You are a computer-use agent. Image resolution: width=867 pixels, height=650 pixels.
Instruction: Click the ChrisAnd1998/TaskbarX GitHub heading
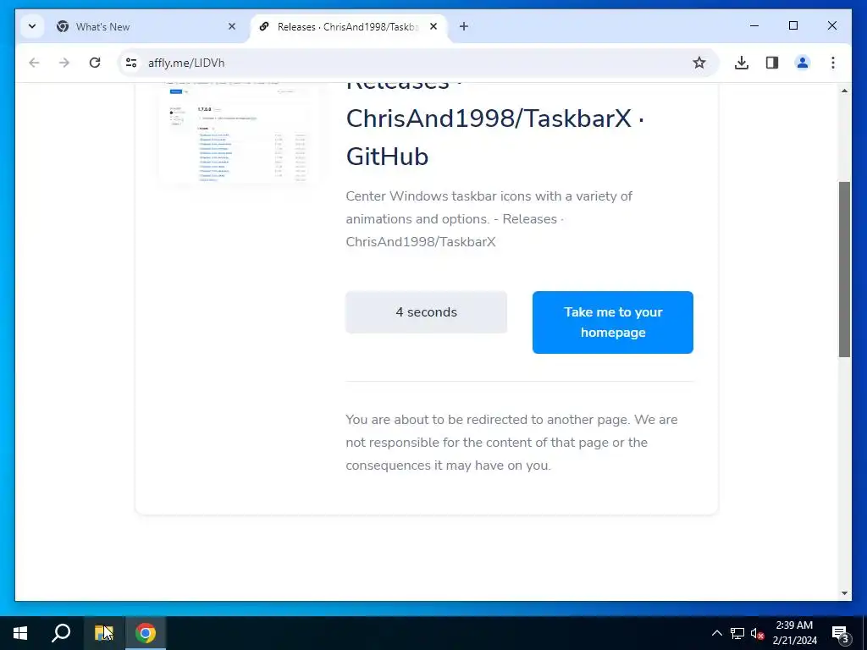click(x=494, y=124)
